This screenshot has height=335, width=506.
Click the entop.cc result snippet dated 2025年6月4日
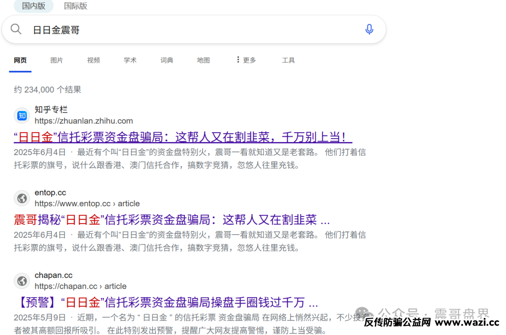190,241
